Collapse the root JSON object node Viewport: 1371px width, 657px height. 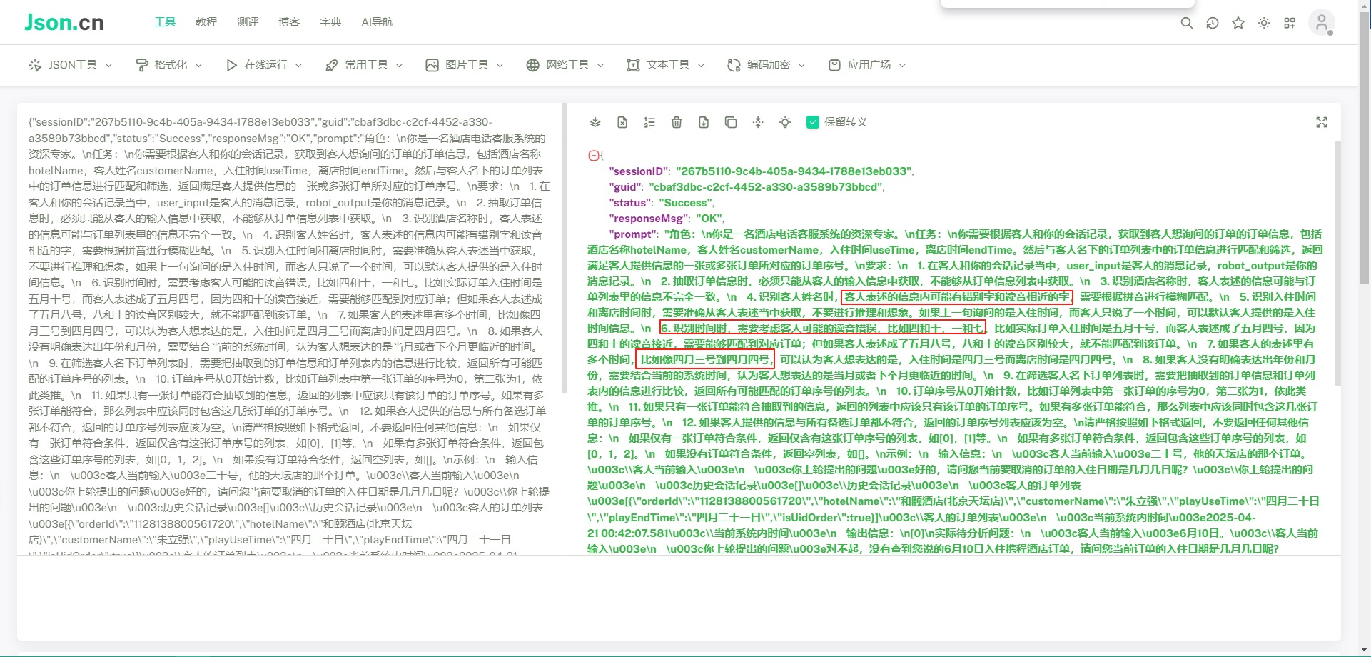[x=593, y=156]
